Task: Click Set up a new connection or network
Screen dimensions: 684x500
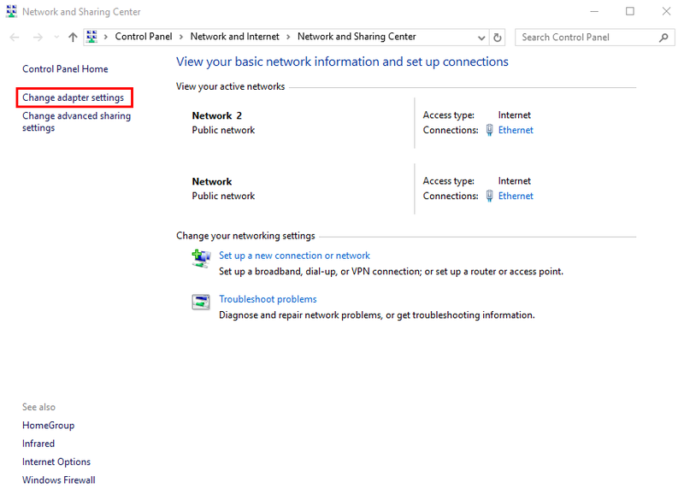Action: [x=294, y=256]
